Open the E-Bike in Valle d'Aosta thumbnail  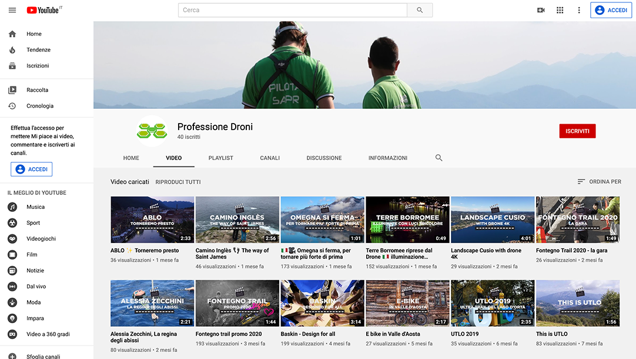click(x=408, y=303)
